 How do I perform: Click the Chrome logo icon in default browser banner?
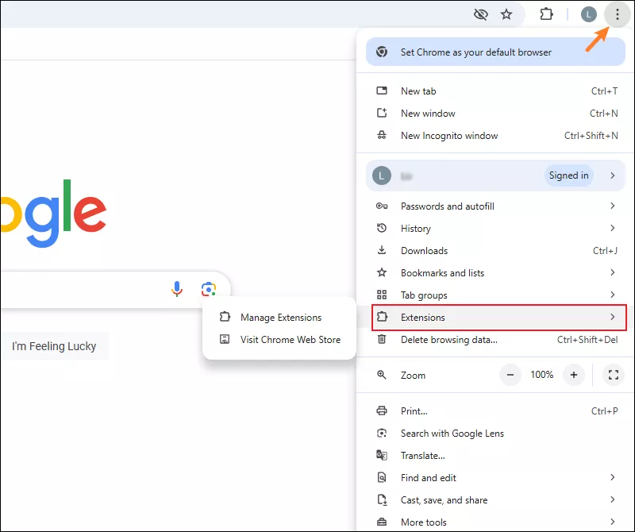click(x=382, y=52)
